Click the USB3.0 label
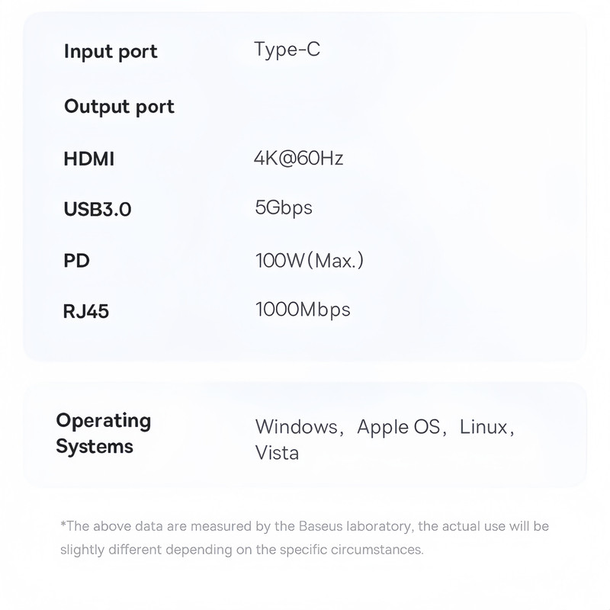The height and width of the screenshot is (610, 610). (x=98, y=209)
